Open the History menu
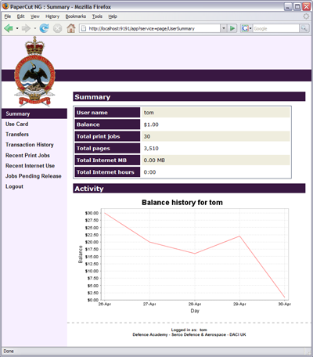The image size is (313, 357). click(x=52, y=16)
